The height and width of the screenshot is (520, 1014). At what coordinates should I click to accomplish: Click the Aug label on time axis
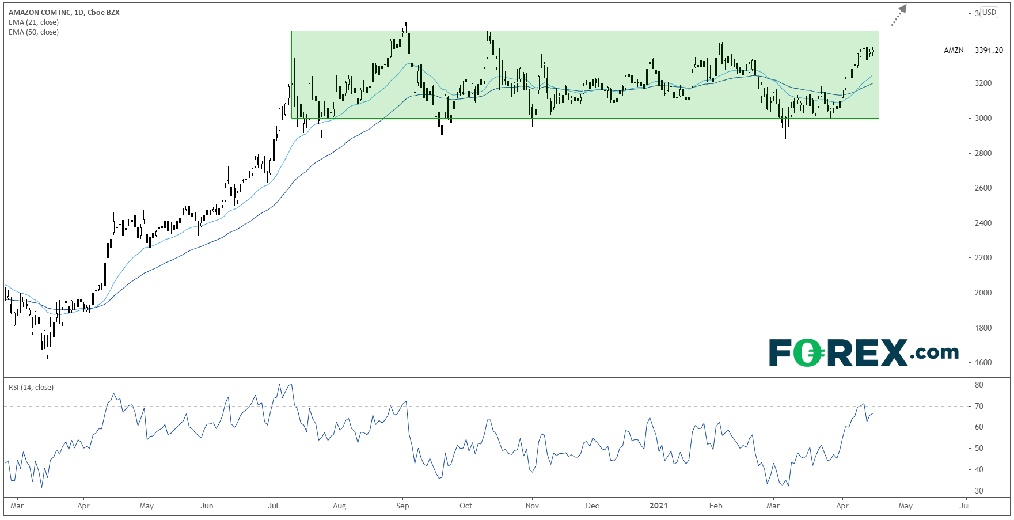tap(339, 506)
